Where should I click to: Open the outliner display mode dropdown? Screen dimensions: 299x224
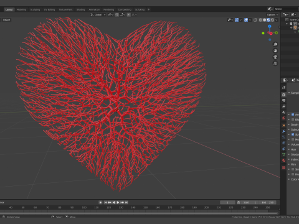coord(293,14)
